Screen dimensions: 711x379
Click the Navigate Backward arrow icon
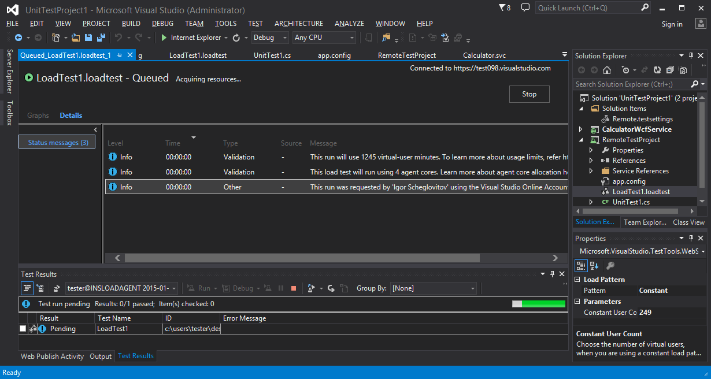(x=18, y=38)
